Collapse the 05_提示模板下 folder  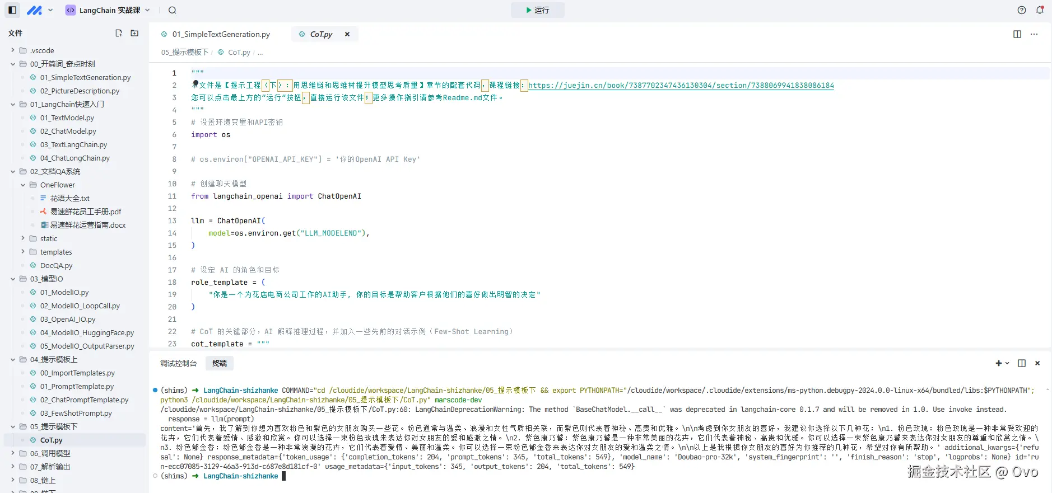tap(13, 426)
